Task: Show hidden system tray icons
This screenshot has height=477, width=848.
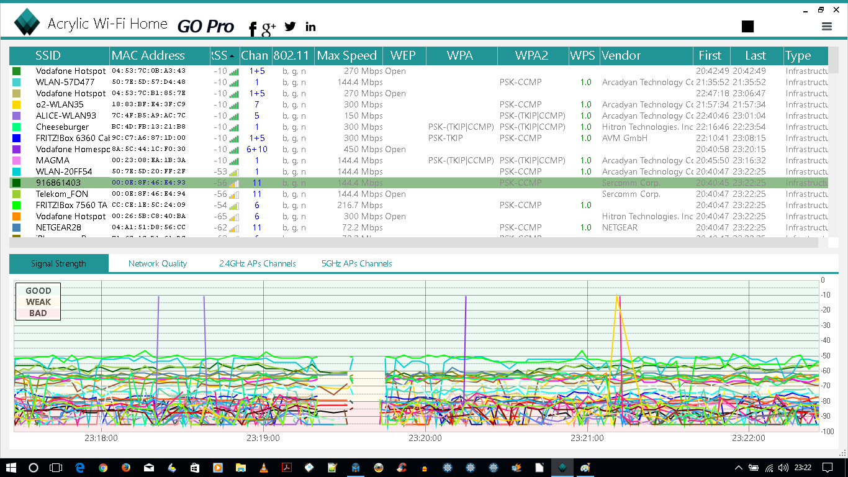Action: pyautogui.click(x=738, y=467)
